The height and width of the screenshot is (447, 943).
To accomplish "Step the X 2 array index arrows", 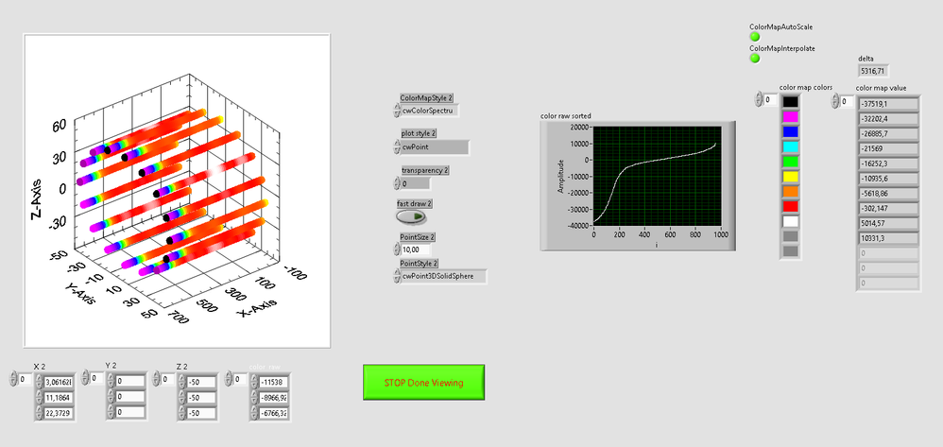I will pos(14,379).
